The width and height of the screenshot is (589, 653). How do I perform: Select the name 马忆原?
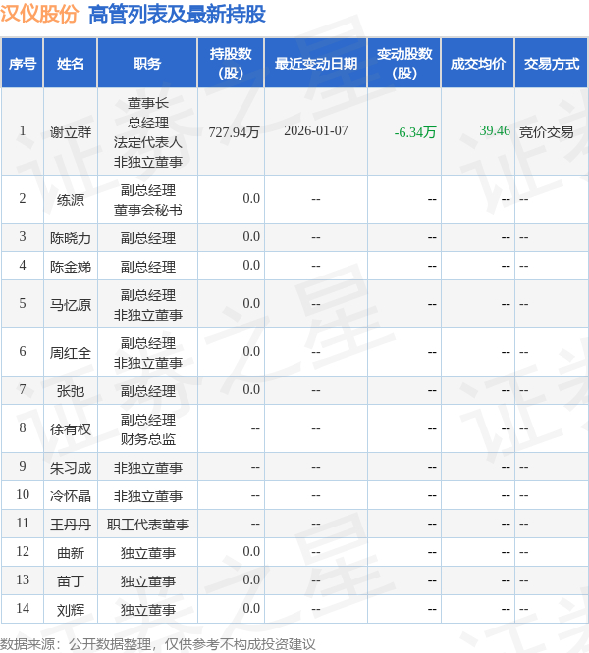71,304
